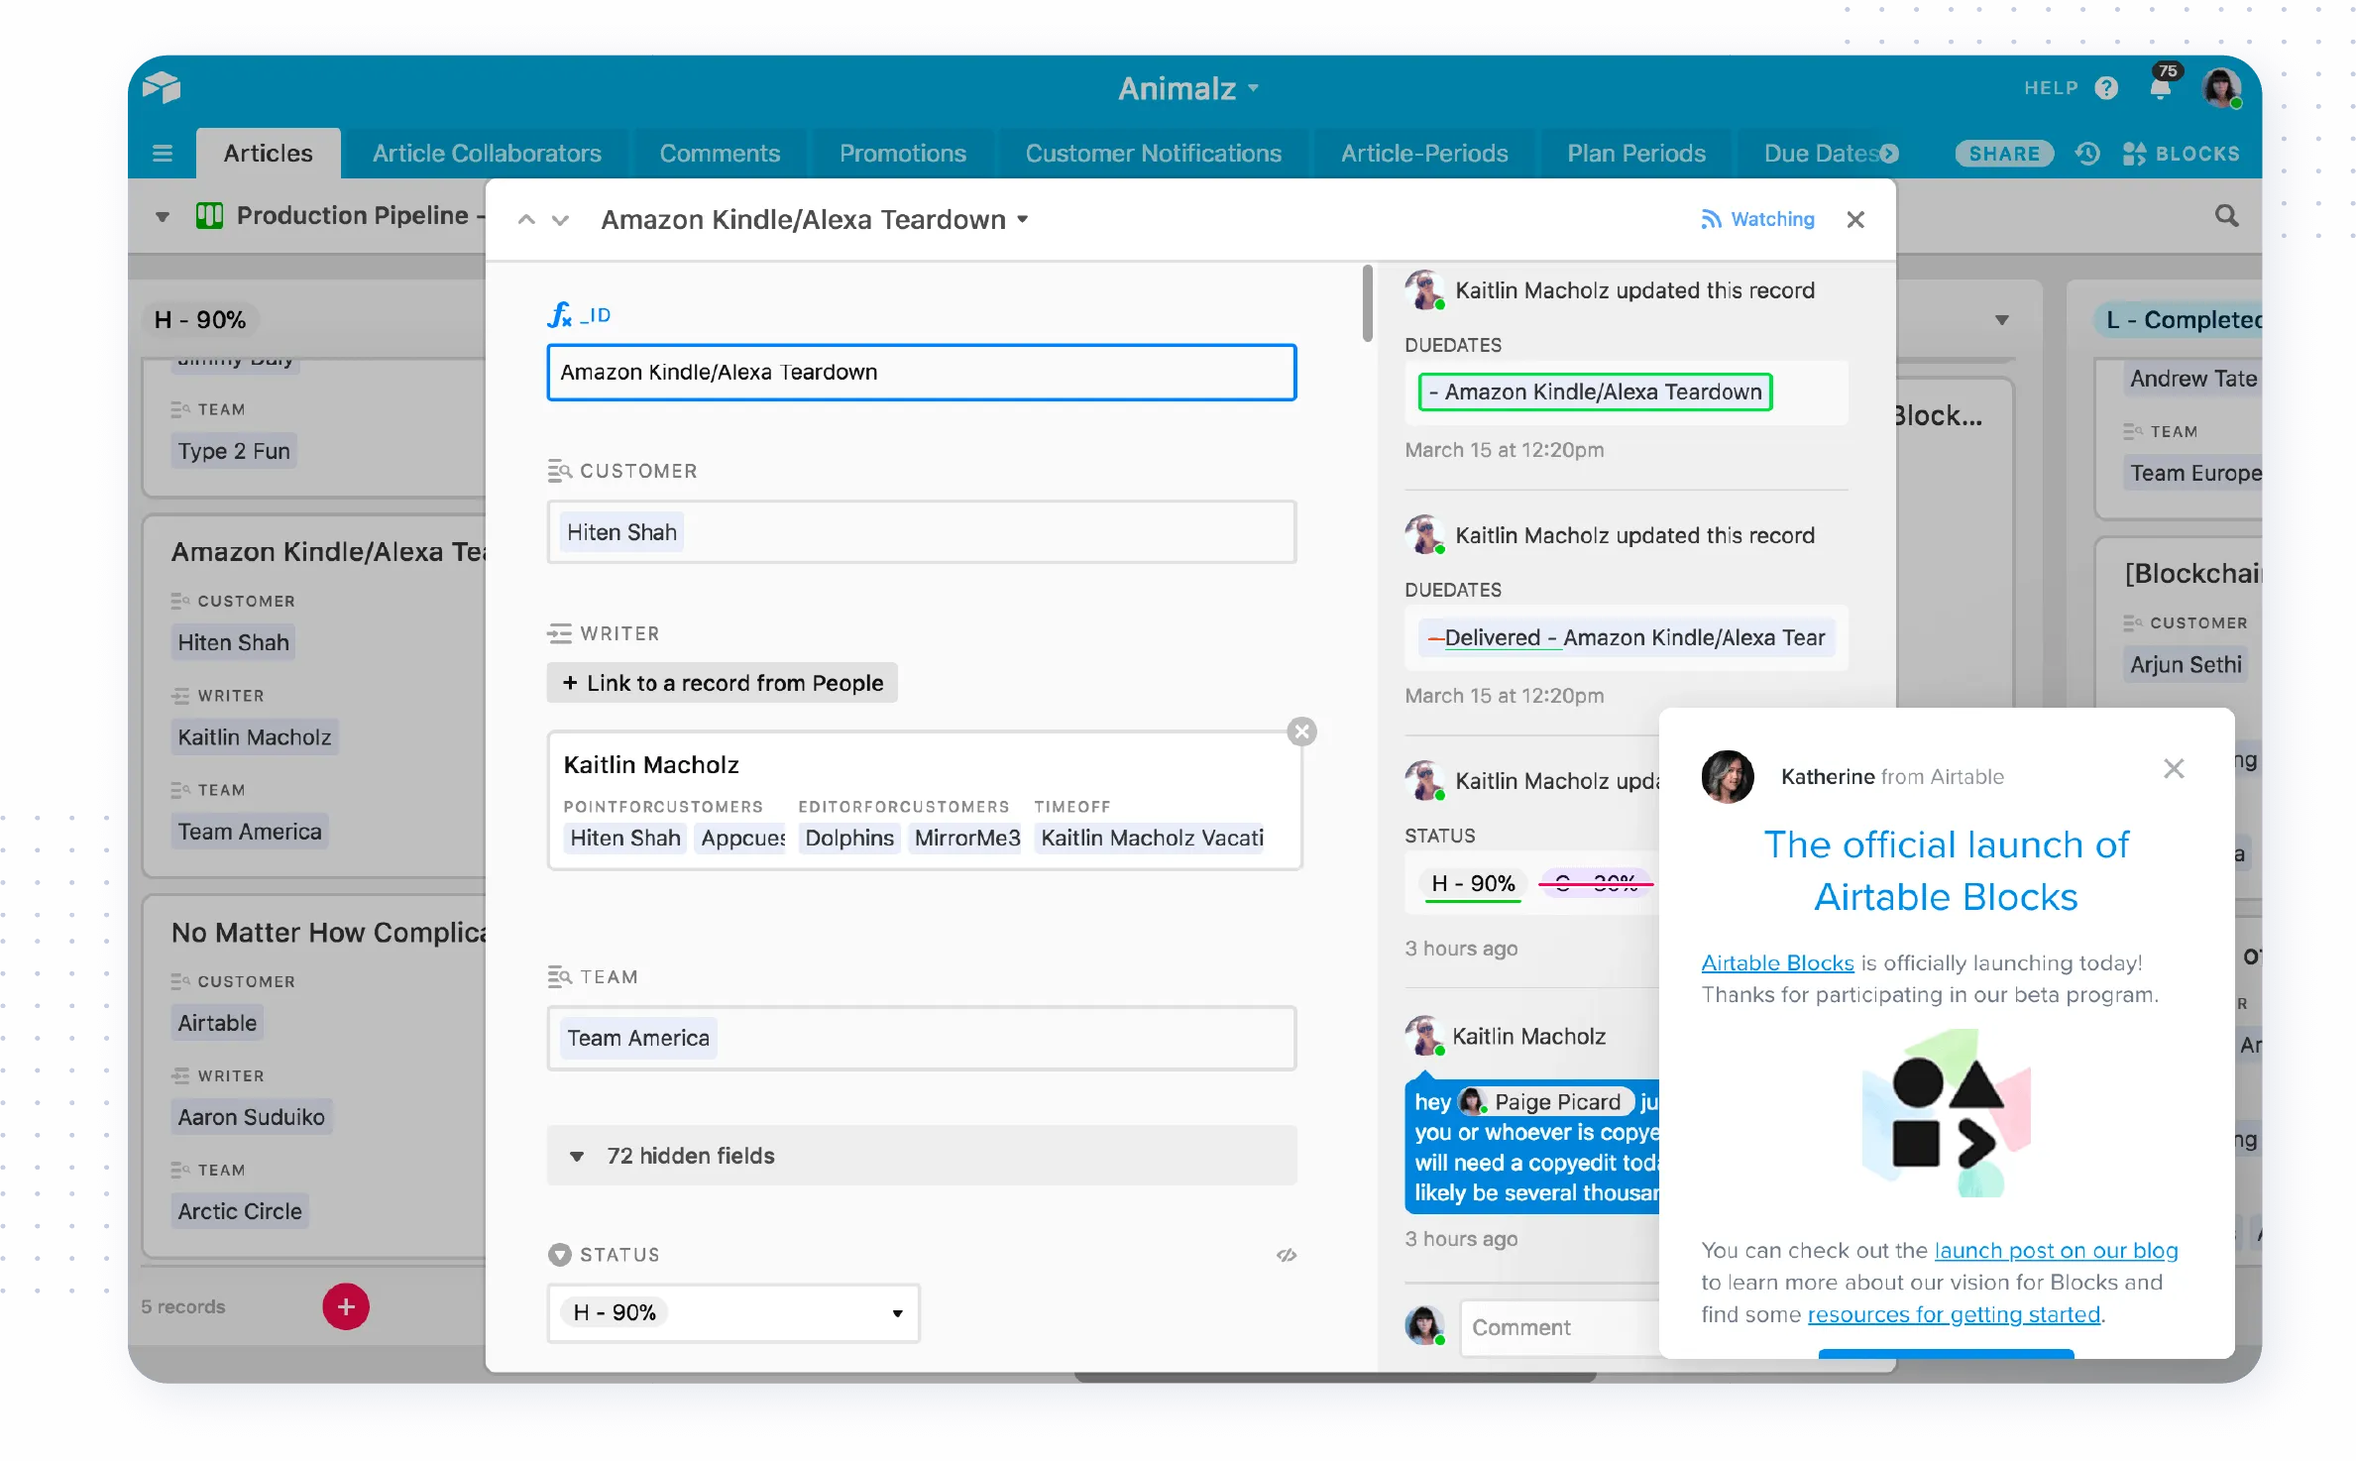
Task: Open the Blocks panel
Action: click(2181, 154)
